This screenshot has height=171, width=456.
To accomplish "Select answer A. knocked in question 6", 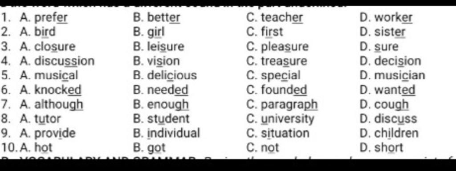I will 51,90.
